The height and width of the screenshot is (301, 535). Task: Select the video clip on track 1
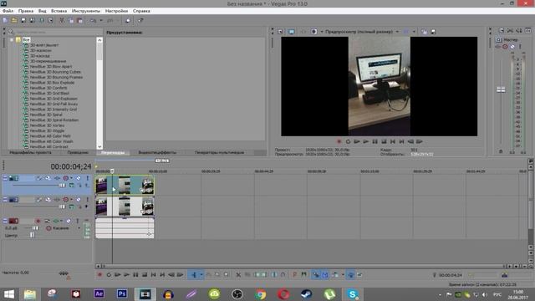125,185
